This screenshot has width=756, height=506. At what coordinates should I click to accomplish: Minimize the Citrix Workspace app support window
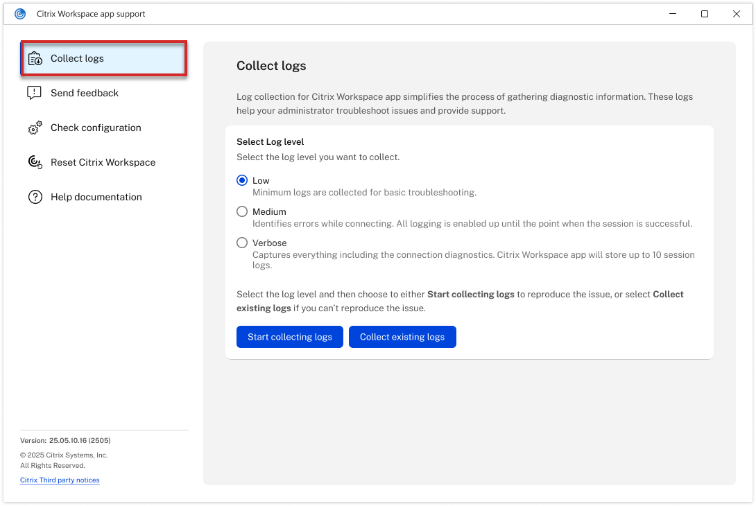pyautogui.click(x=673, y=14)
